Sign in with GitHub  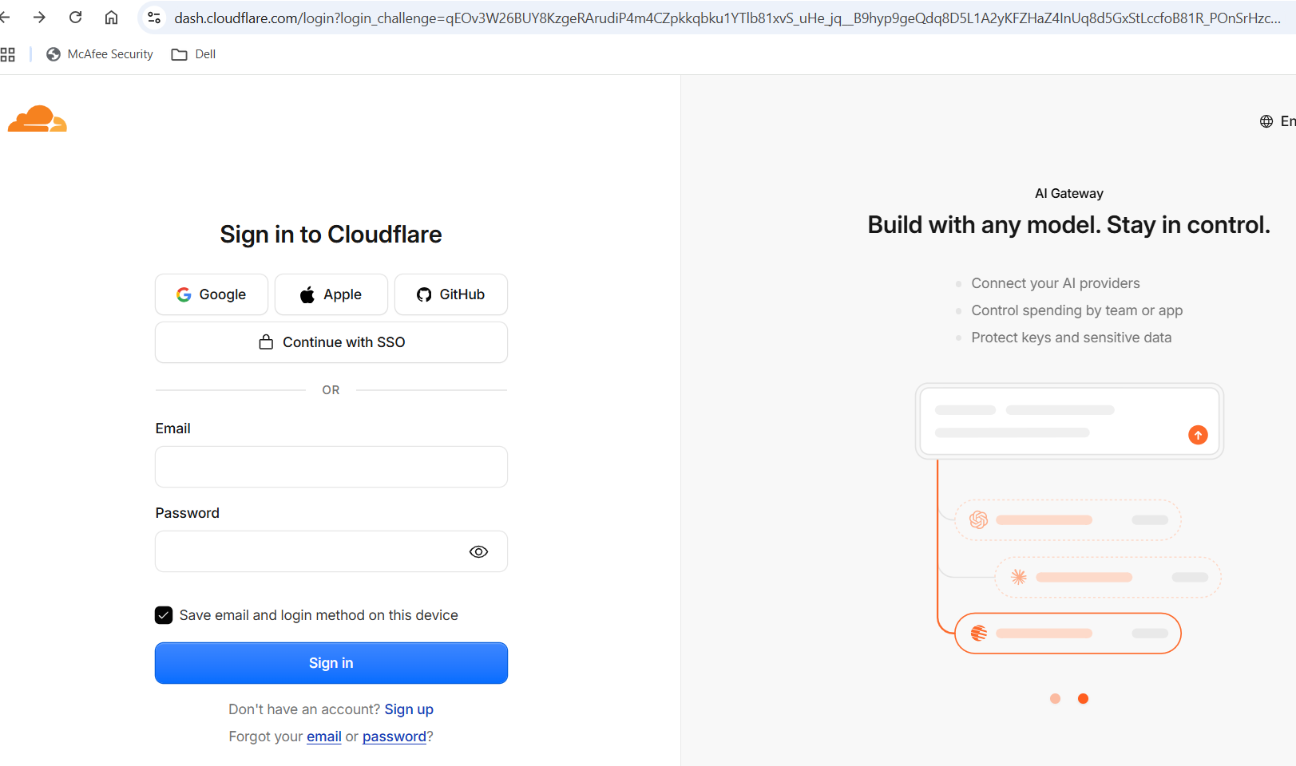[451, 294]
